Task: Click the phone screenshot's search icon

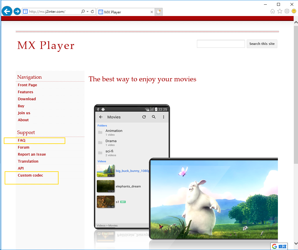Action: (x=154, y=117)
